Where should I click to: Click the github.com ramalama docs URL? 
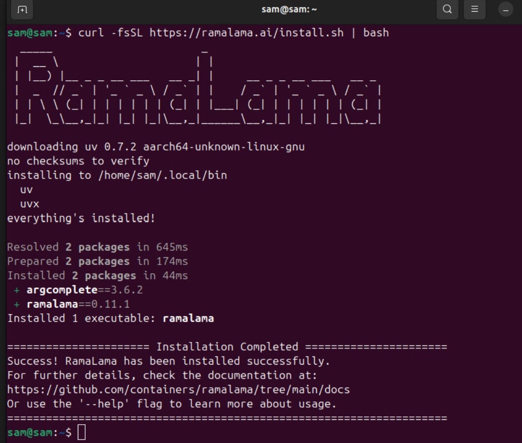tap(178, 389)
